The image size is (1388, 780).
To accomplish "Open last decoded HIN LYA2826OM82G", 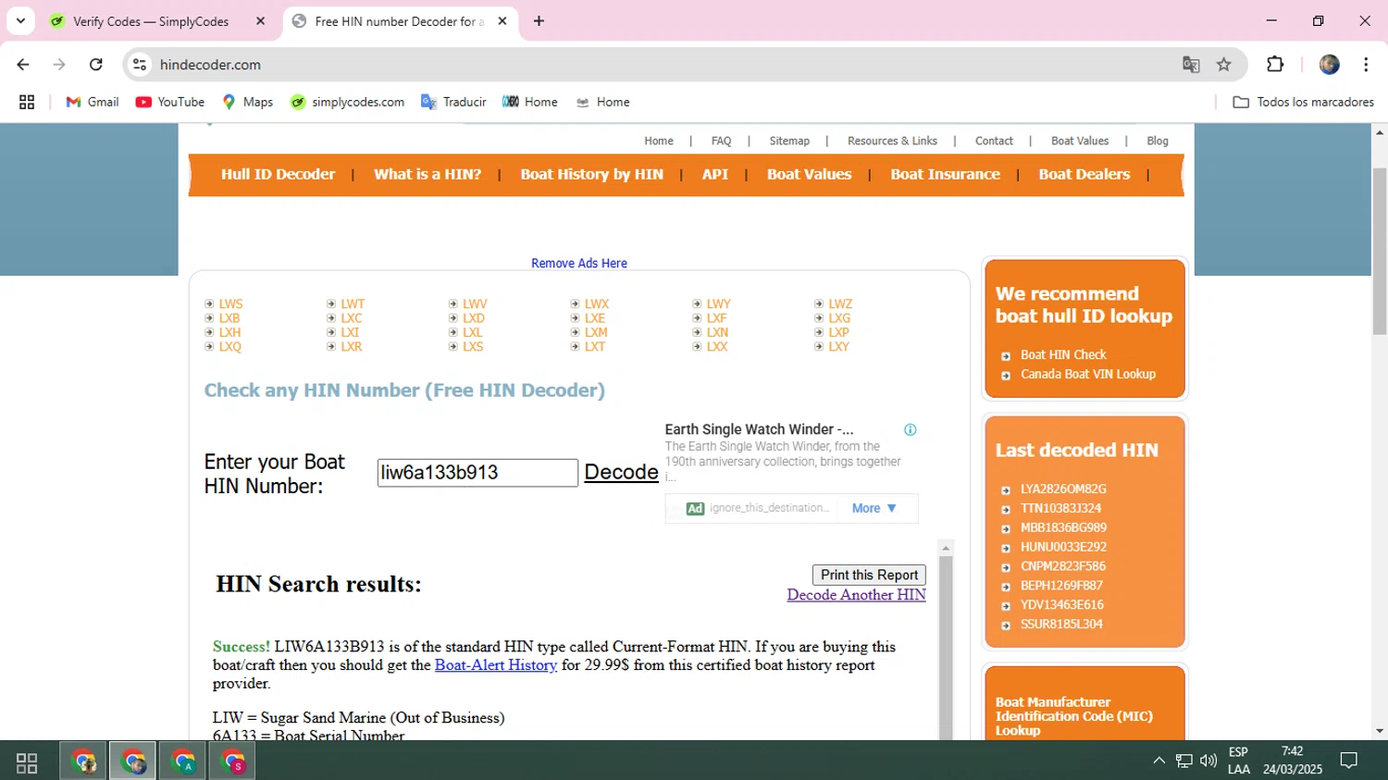I will coord(1063,489).
